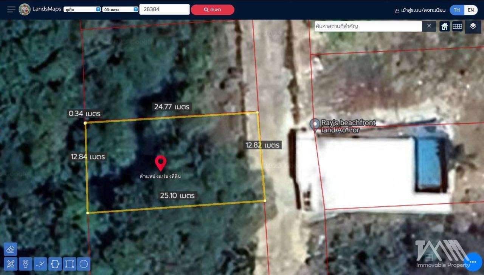
Task: Choose the location pin marker tool
Action: click(25, 264)
